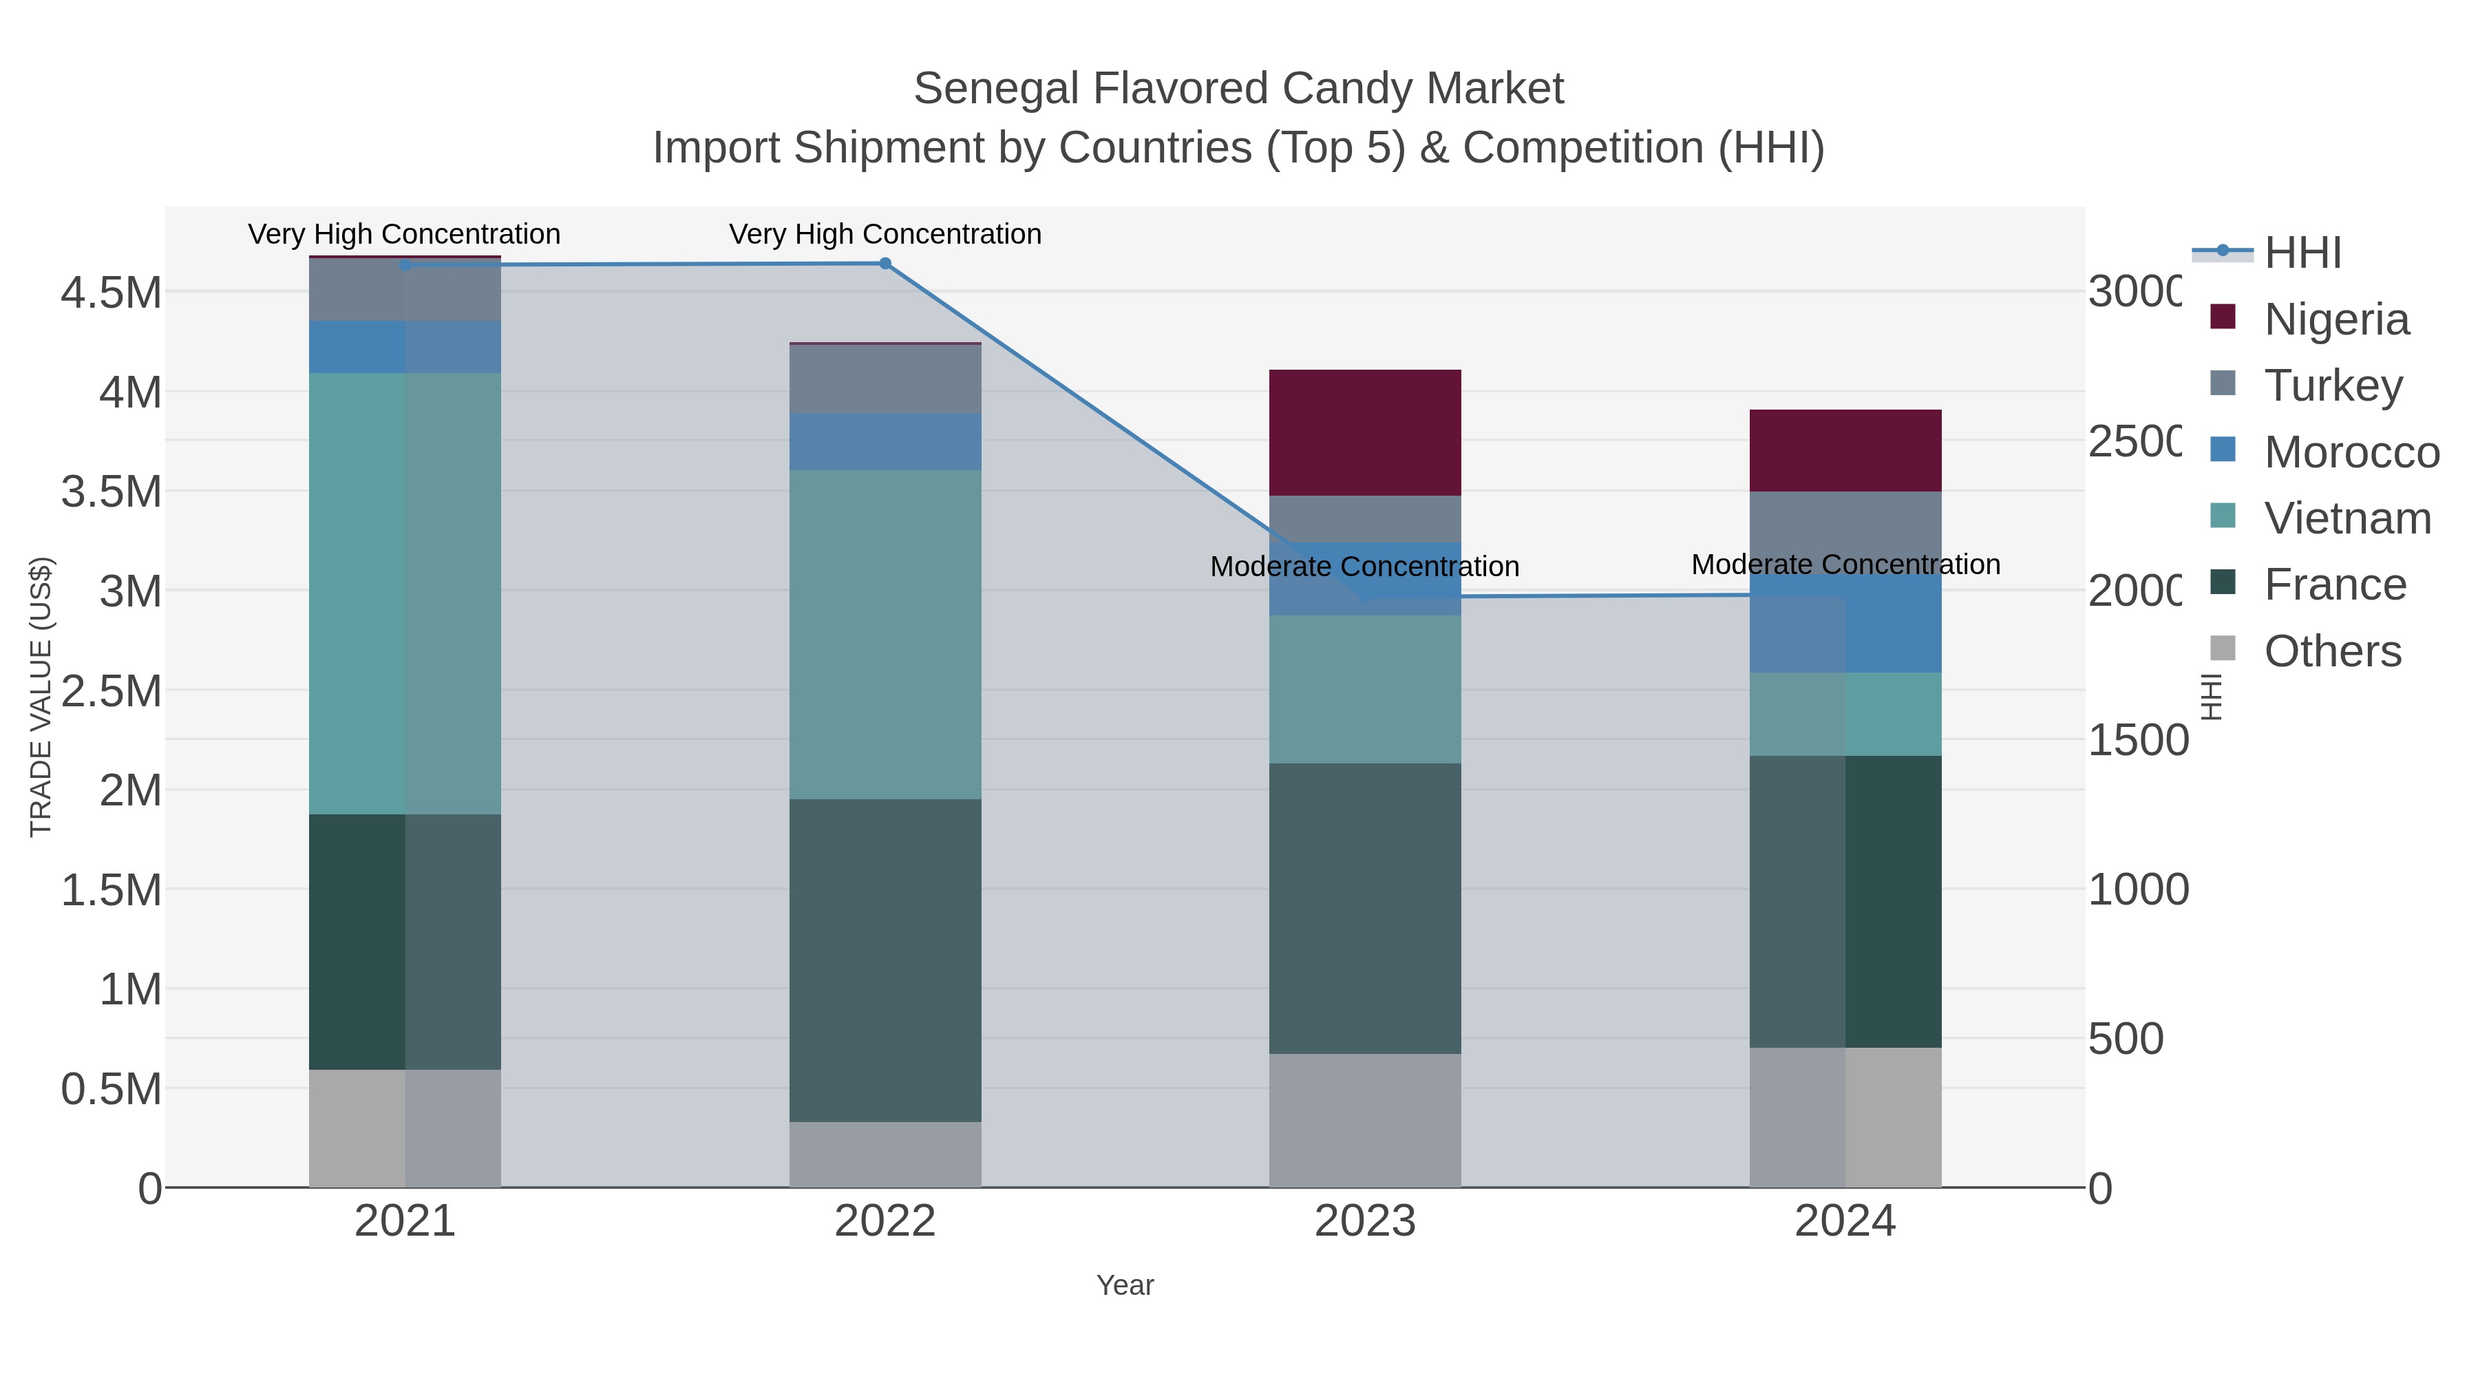Click the Others gray legend swatch
The height and width of the screenshot is (1394, 2478).
pos(2223,648)
